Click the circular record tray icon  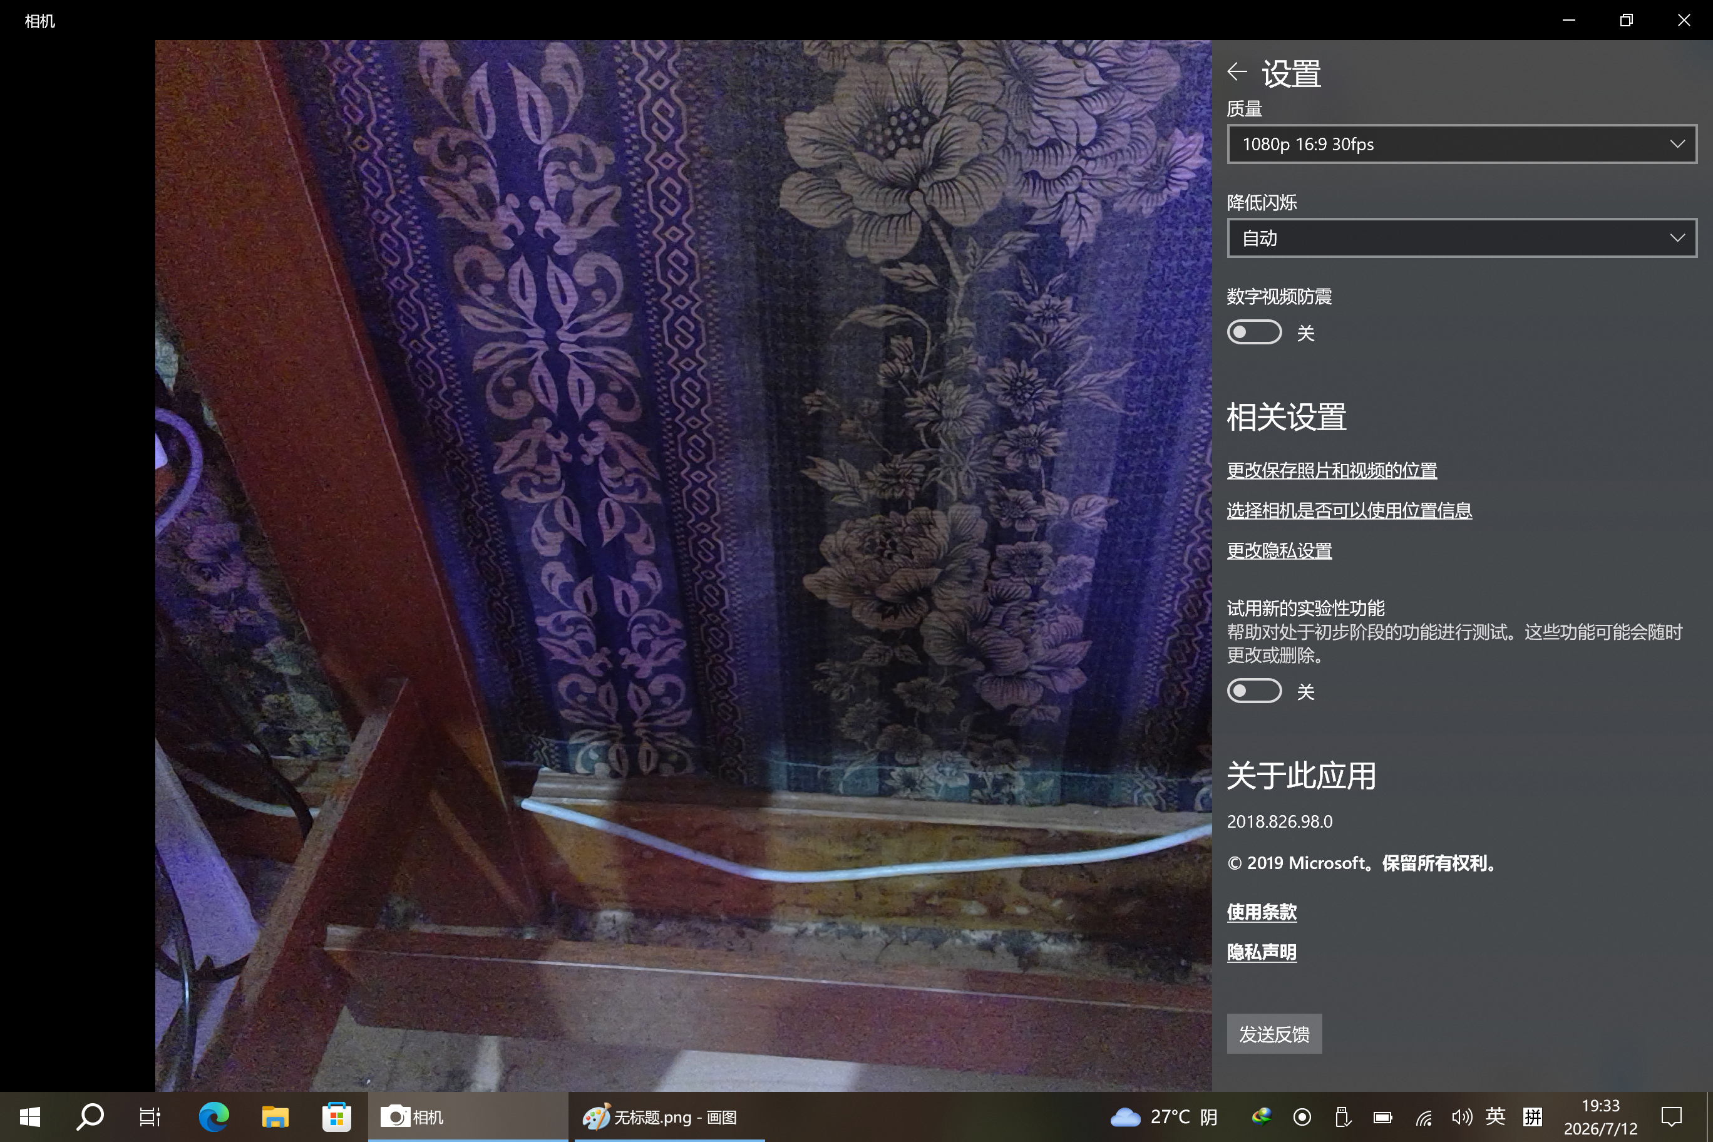click(x=1302, y=1116)
